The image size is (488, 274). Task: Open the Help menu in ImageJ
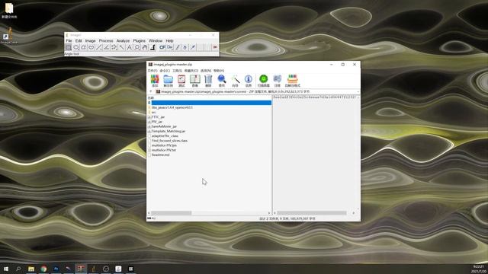(169, 40)
